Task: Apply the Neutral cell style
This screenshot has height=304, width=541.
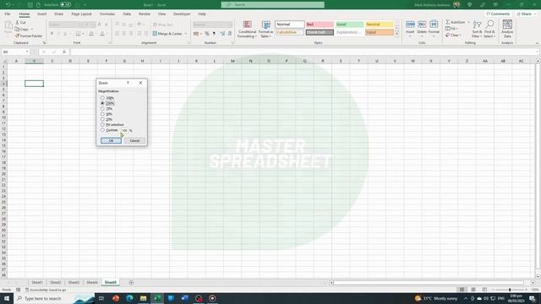Action: click(x=380, y=24)
